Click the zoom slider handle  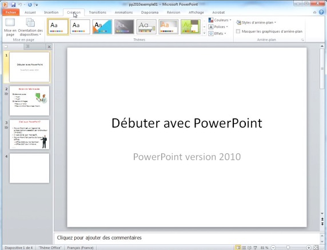(288, 248)
